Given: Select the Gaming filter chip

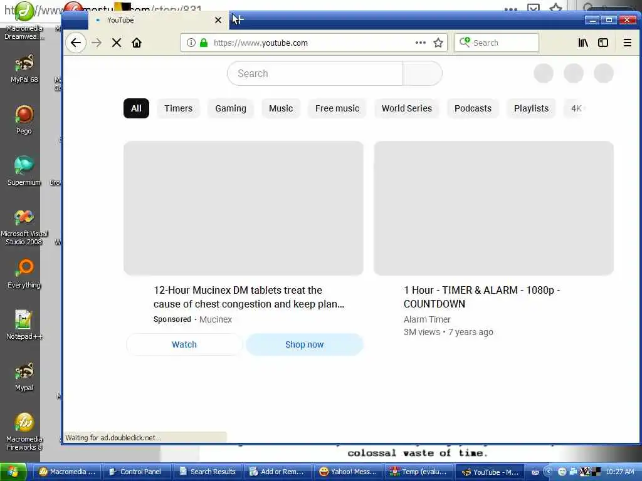Looking at the screenshot, I should coord(231,108).
